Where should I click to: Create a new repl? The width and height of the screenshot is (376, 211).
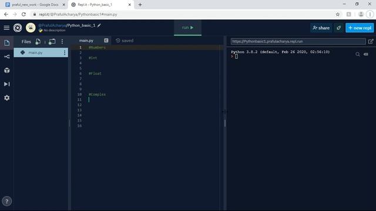point(360,28)
